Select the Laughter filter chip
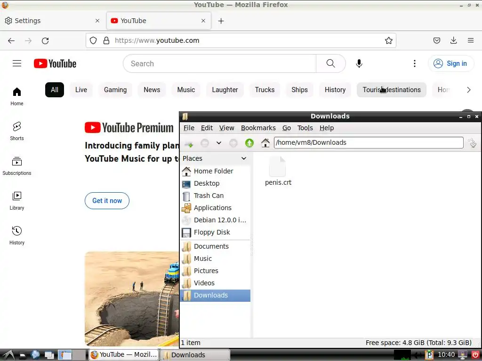 (x=225, y=90)
